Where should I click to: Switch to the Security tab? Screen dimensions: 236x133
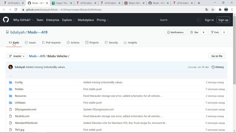click(x=111, y=42)
